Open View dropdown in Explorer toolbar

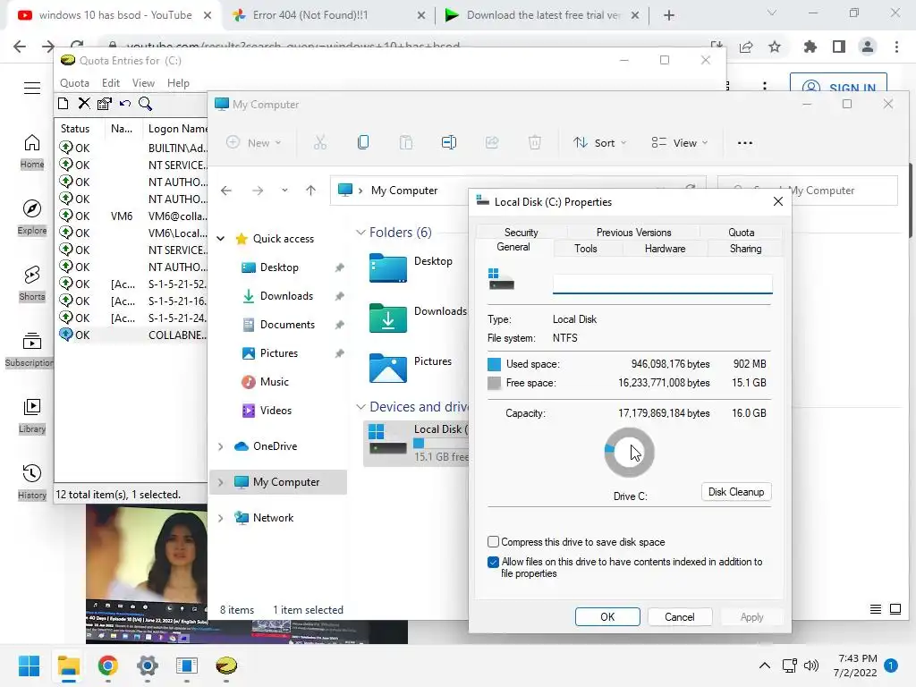tap(680, 142)
